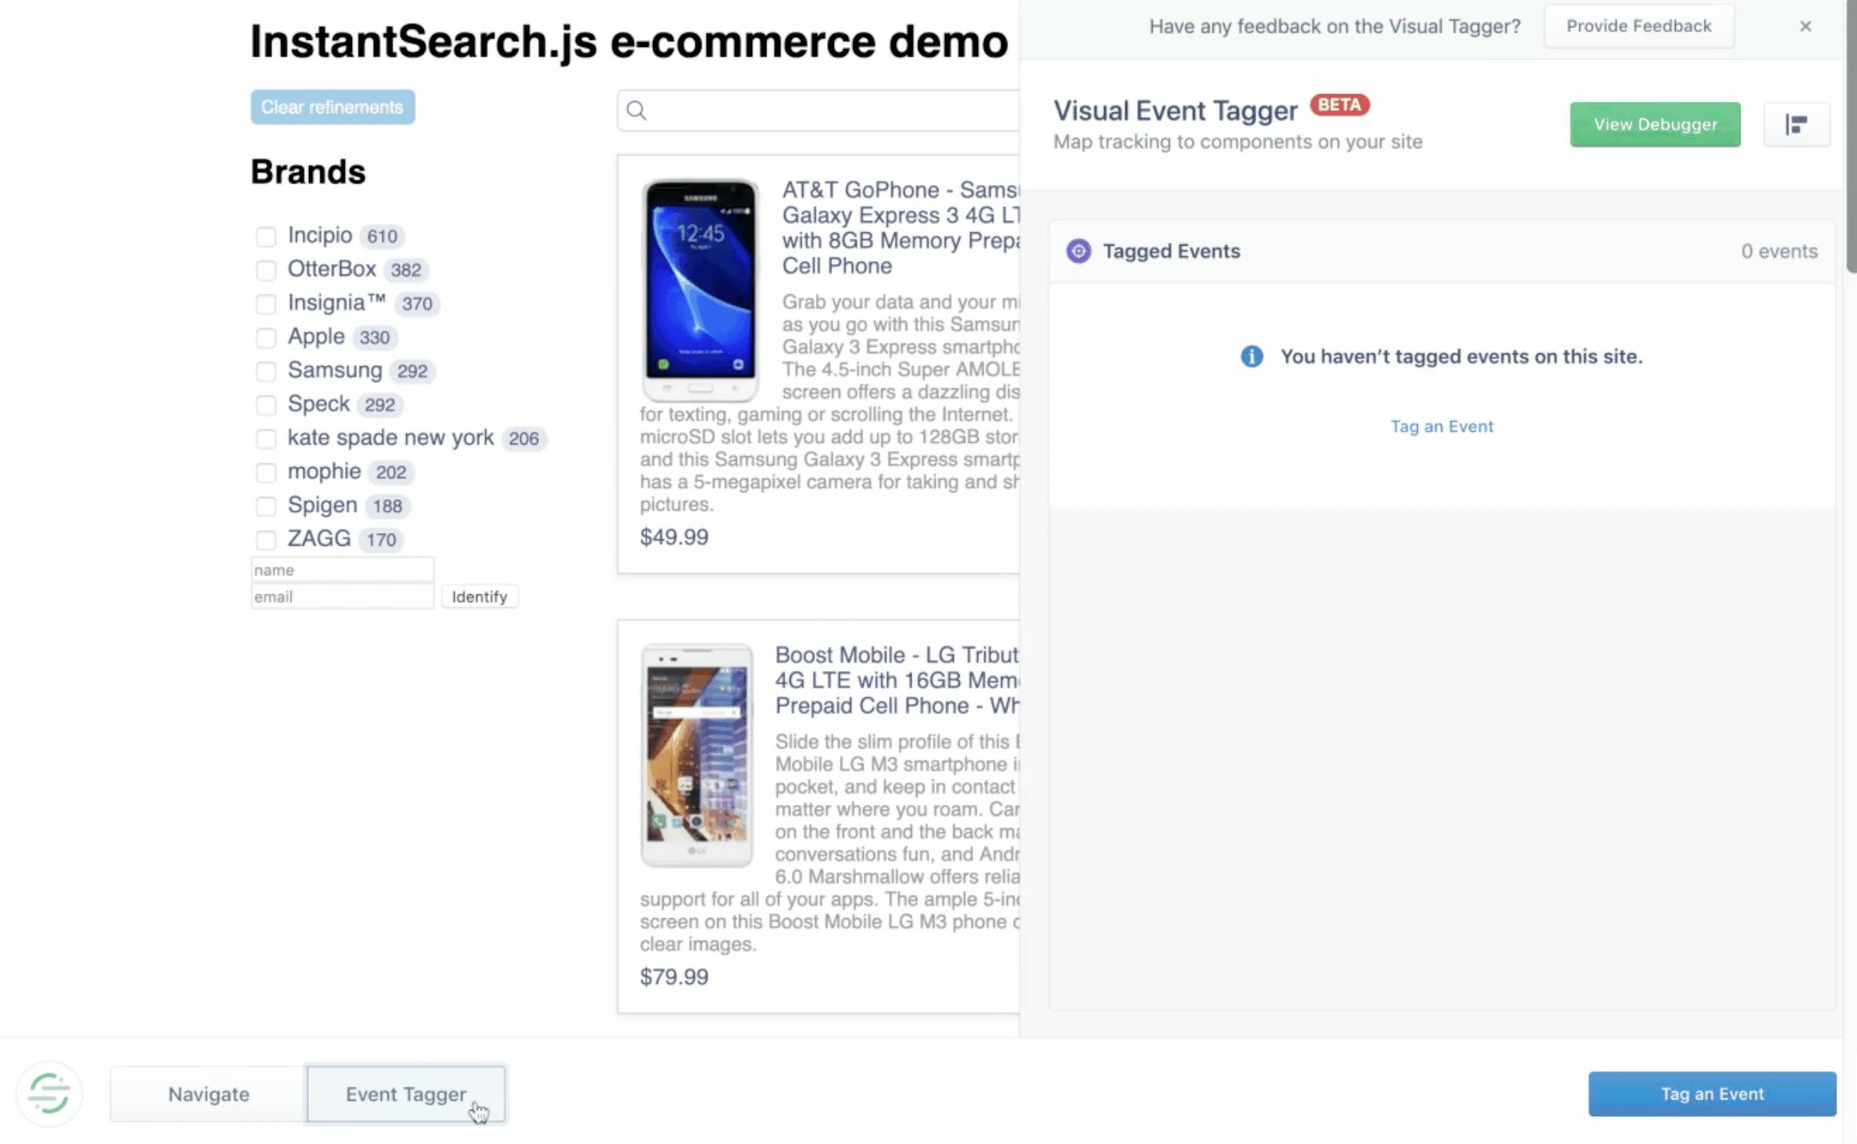Screen dimensions: 1857x1144
Task: Select the Event Tagger tab
Action: pos(406,1094)
